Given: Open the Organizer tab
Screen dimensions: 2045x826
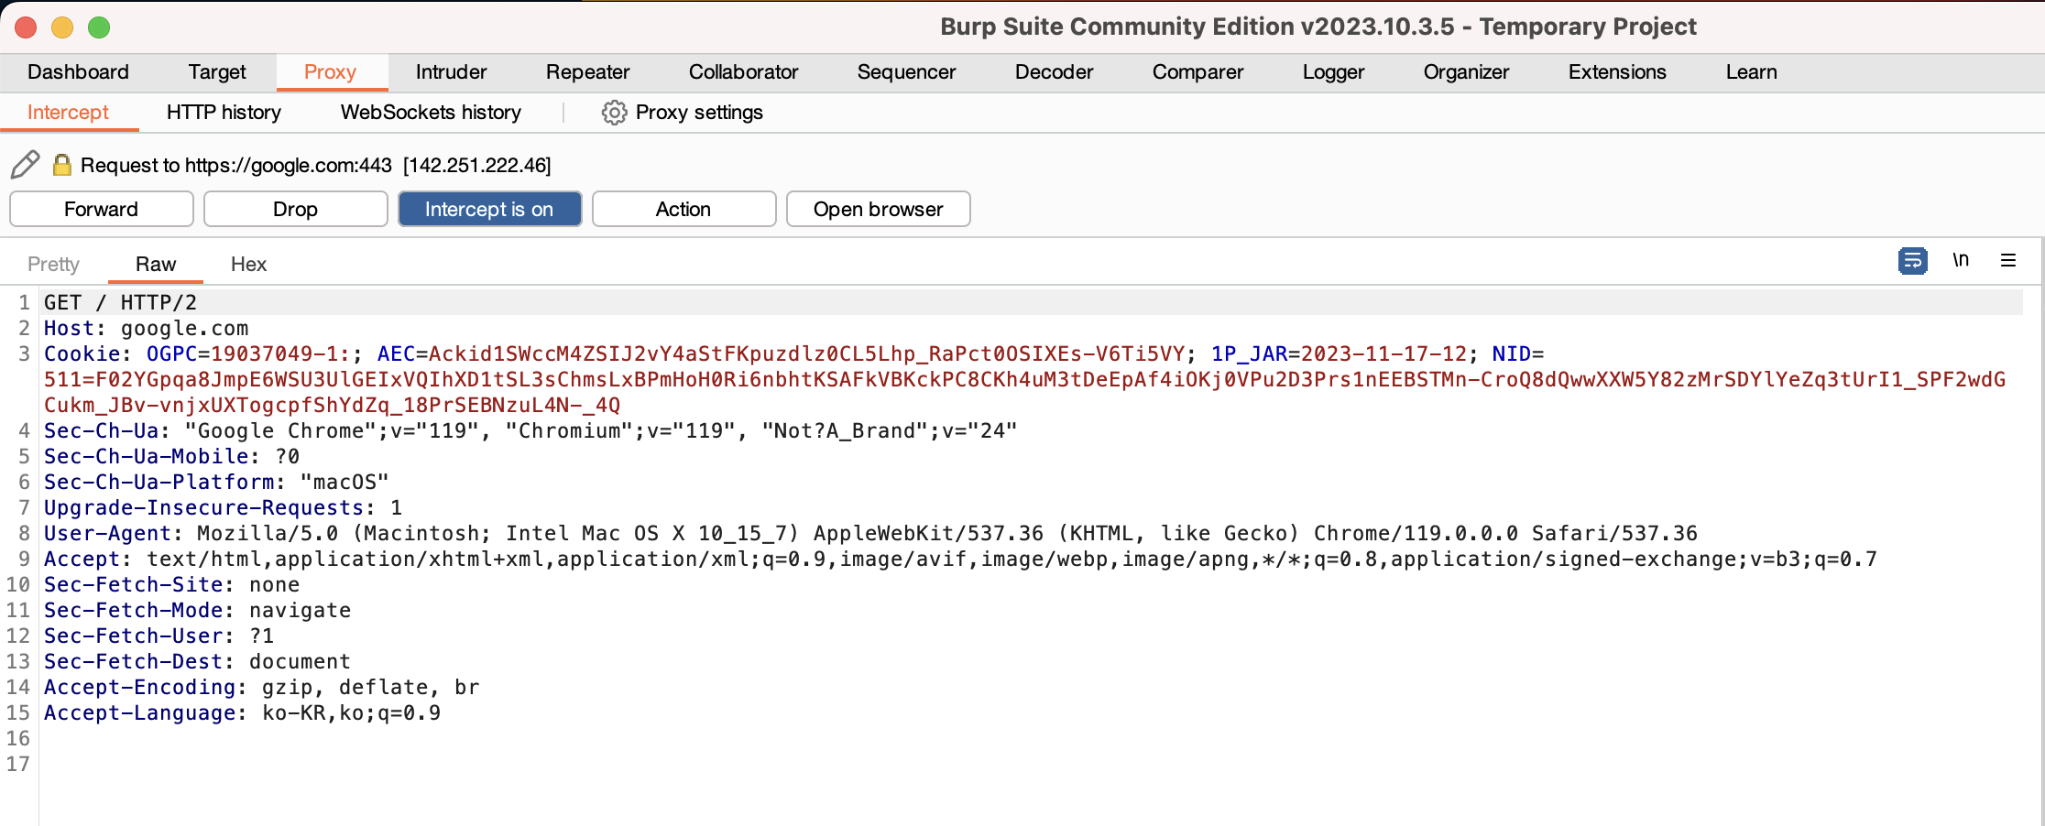Looking at the screenshot, I should (1466, 72).
